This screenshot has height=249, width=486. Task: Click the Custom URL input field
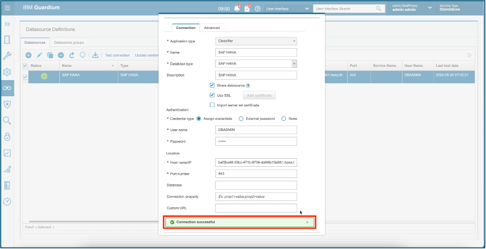tap(256, 208)
